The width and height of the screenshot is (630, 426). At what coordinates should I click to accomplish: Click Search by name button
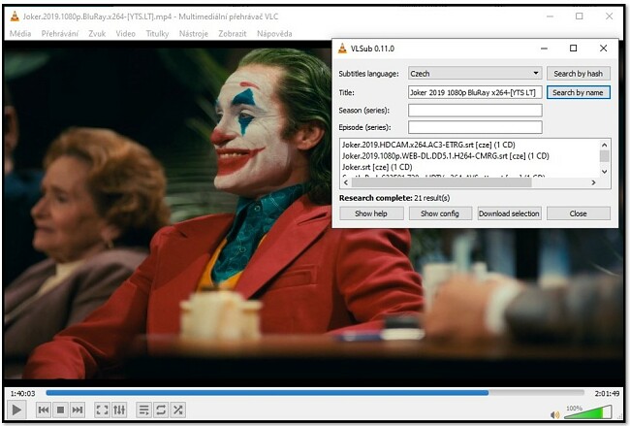point(579,92)
